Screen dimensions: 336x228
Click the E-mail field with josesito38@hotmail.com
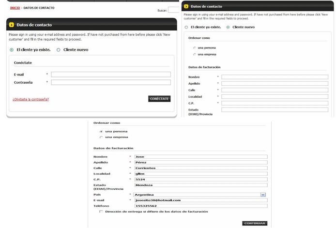click(x=200, y=200)
